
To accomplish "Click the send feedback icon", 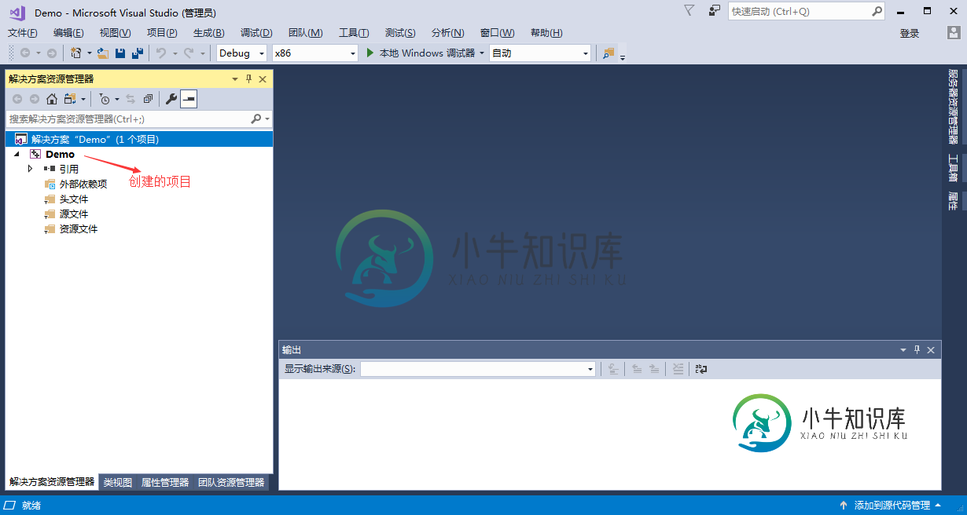I will (x=714, y=11).
